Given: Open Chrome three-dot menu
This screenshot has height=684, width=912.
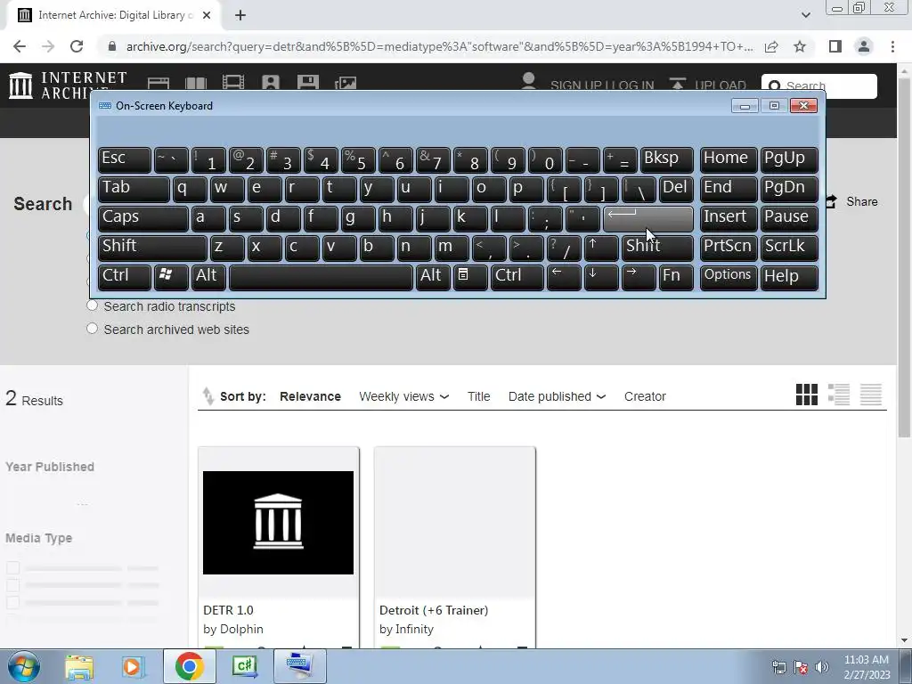Looking at the screenshot, I should click(892, 46).
